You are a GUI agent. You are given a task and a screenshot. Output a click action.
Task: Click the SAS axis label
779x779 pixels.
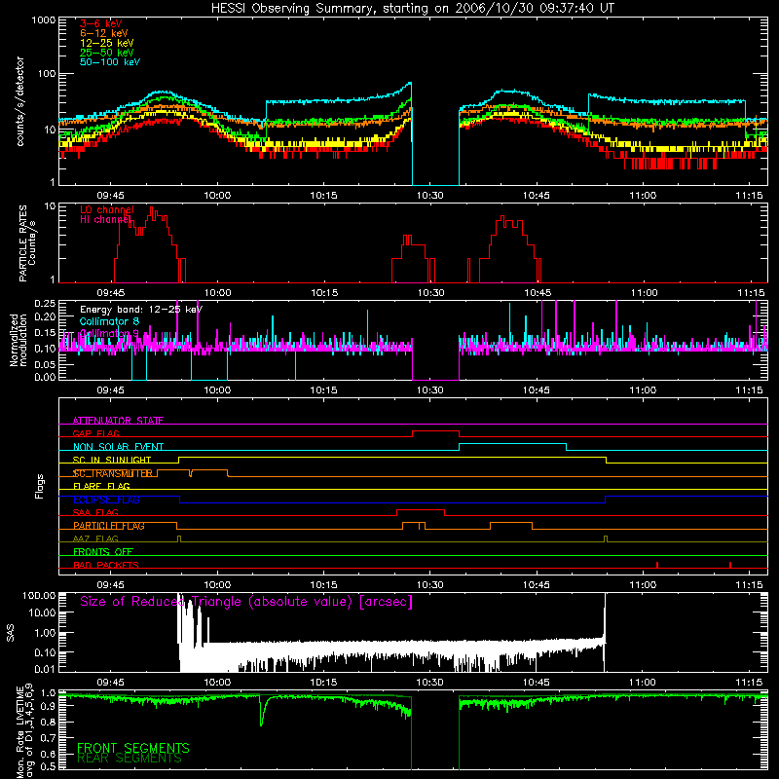pos(11,633)
